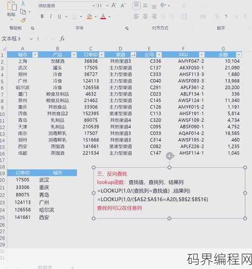This screenshot has width=252, height=269.
Task: Open fill color dropdown arrow
Action: pyautogui.click(x=96, y=16)
